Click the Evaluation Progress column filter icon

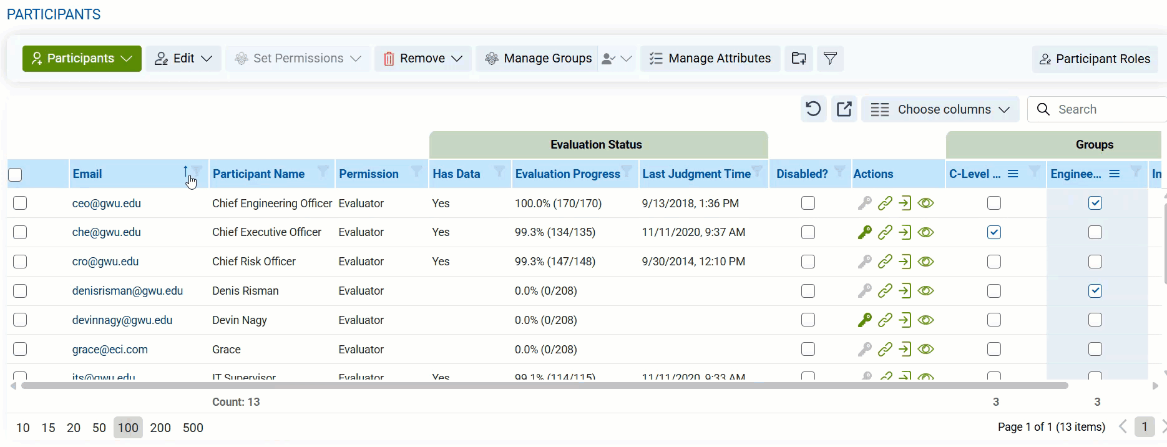[x=627, y=170]
